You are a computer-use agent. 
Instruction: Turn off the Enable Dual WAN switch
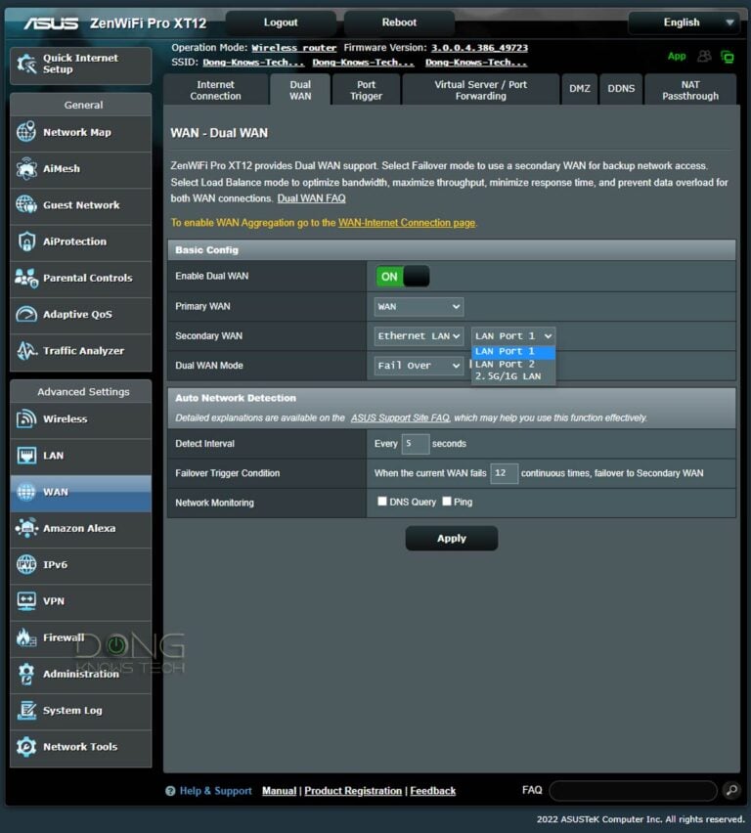pyautogui.click(x=402, y=277)
